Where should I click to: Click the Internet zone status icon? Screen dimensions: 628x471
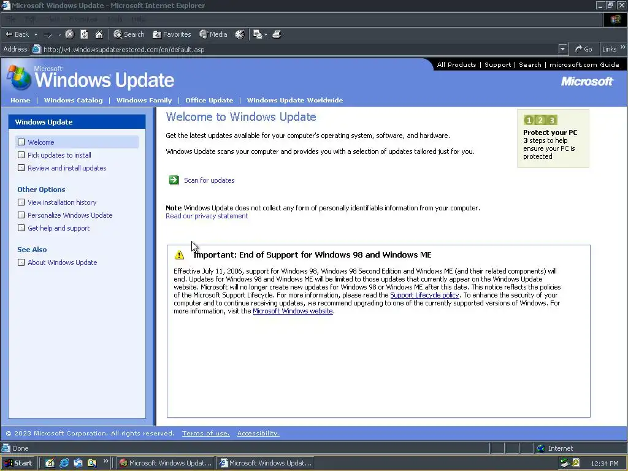[541, 448]
